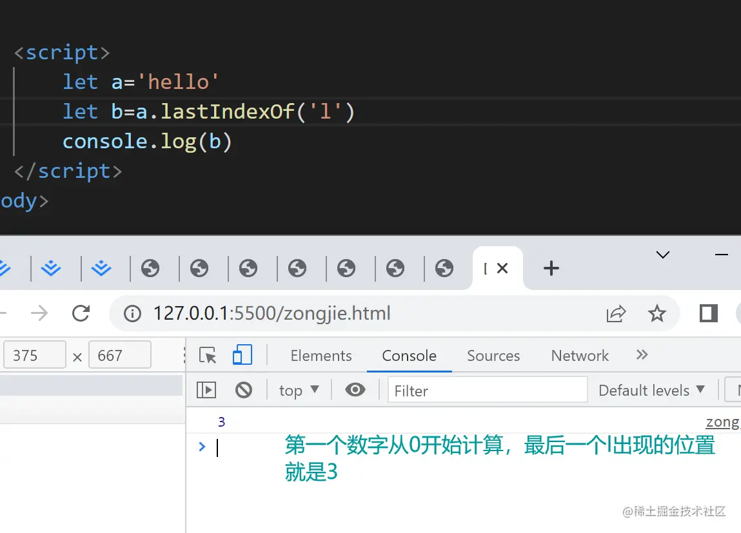Click the viewport width field showing 375

(34, 355)
